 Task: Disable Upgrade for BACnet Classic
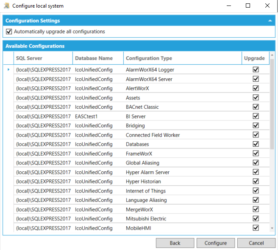tap(256, 107)
